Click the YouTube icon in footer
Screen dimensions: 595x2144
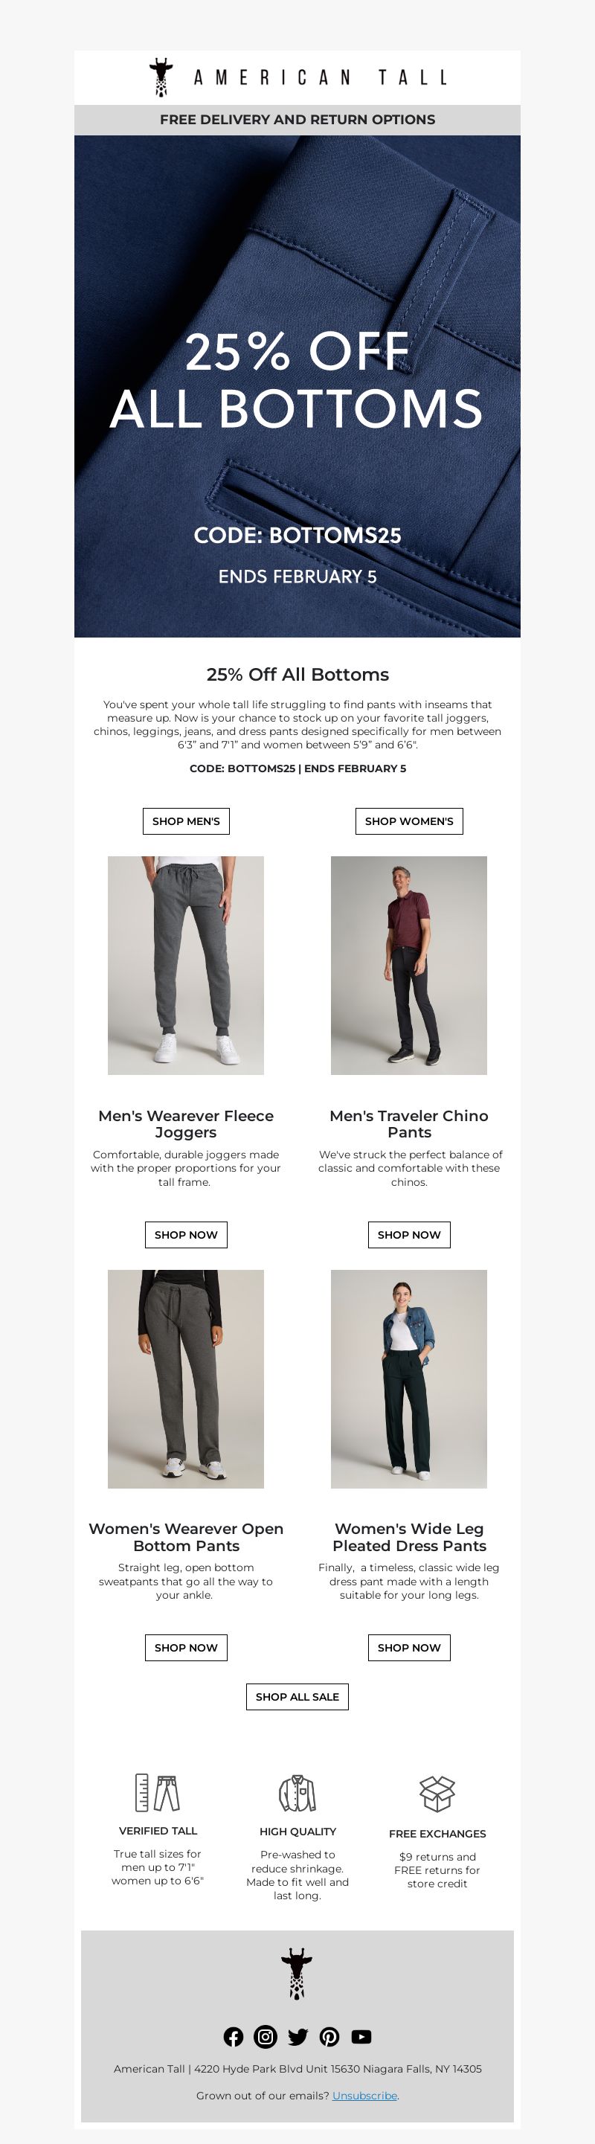tap(361, 2036)
